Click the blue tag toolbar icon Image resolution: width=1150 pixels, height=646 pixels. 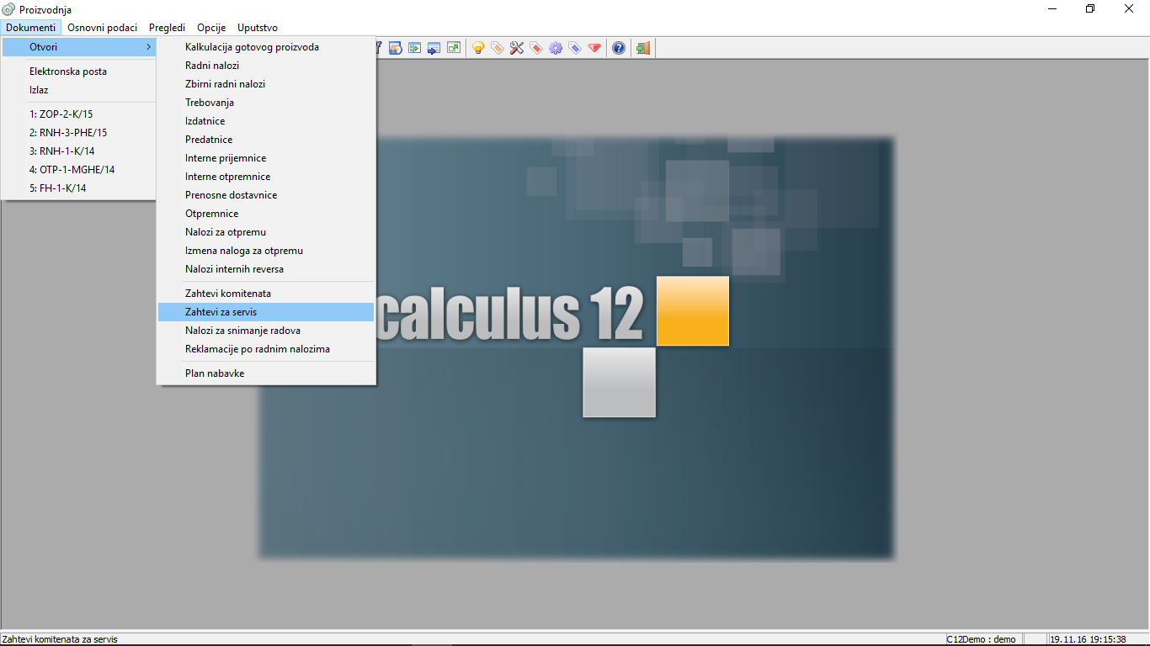click(x=575, y=48)
